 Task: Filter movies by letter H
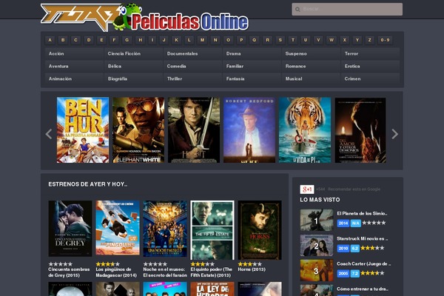pos(140,40)
